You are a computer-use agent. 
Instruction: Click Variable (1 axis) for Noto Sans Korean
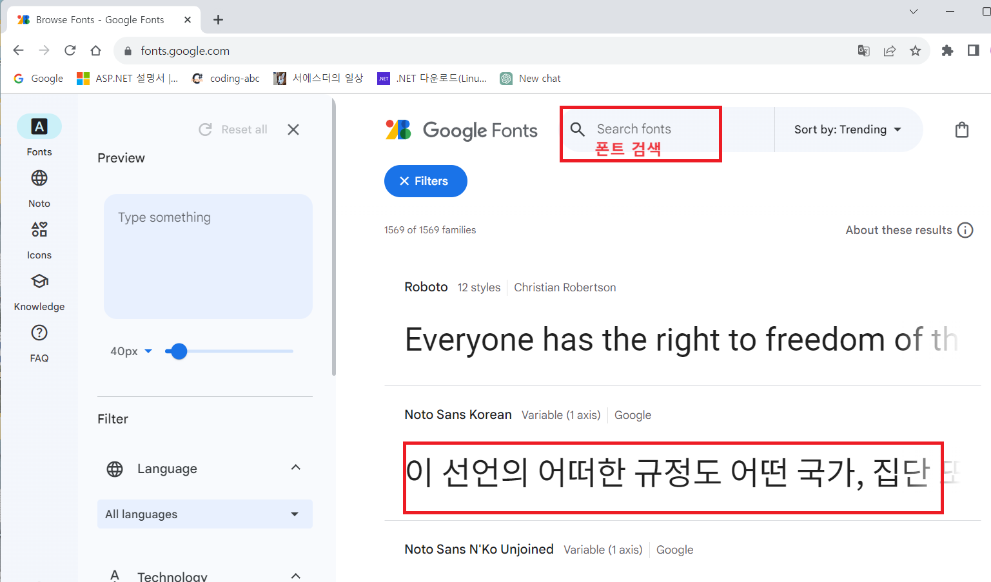[x=561, y=415]
